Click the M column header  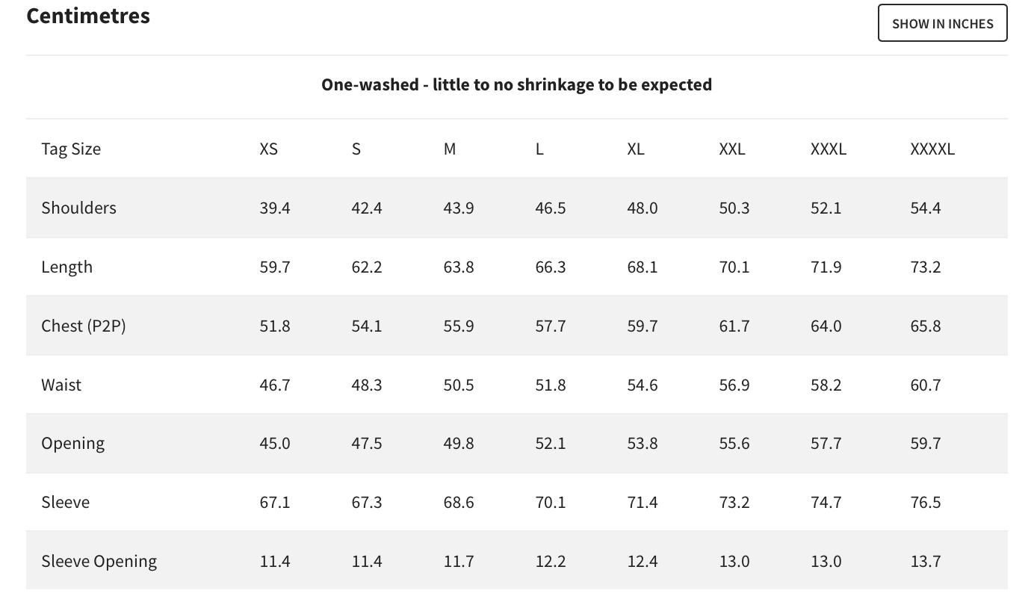click(x=450, y=149)
